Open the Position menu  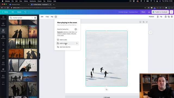point(151,17)
